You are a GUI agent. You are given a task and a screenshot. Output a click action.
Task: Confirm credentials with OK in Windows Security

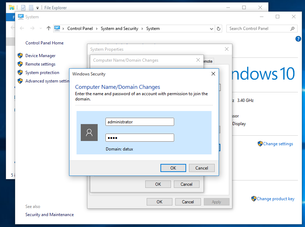click(173, 168)
